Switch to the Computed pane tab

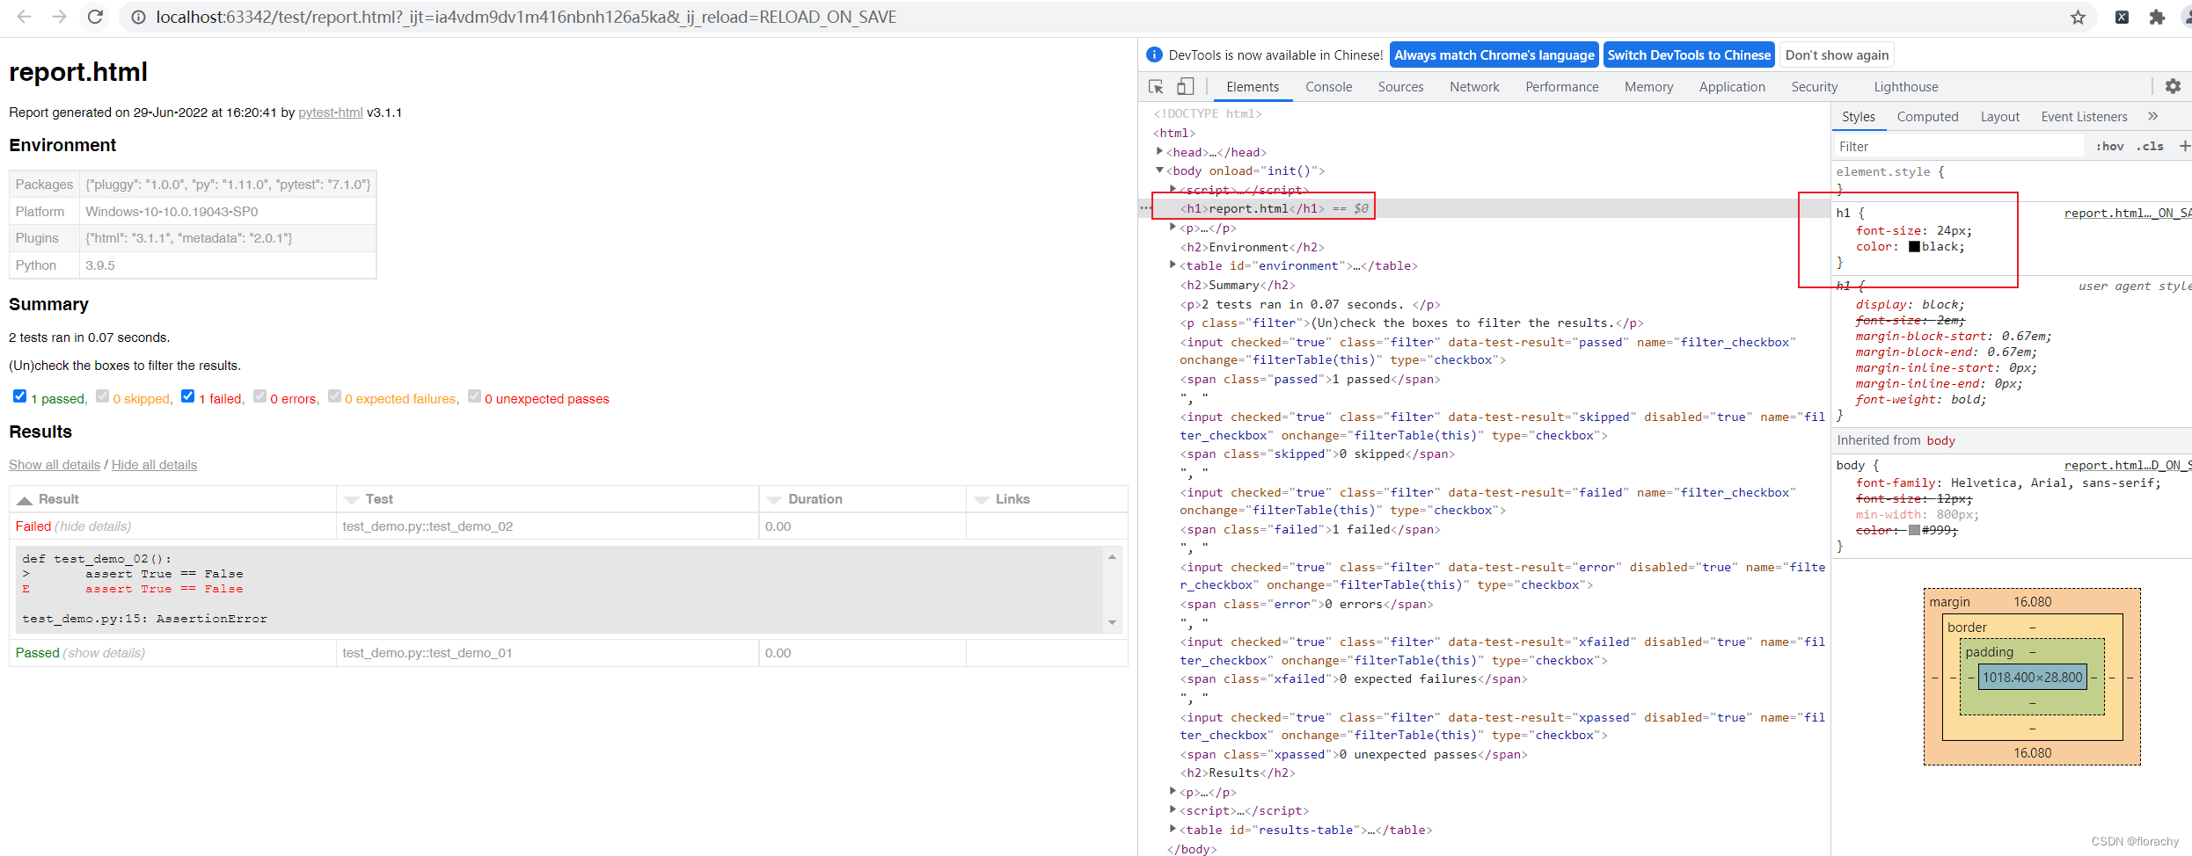pos(1927,116)
